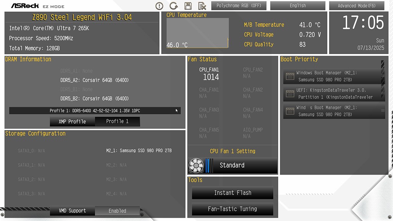Screen dimensions: 393x221
Task: Click the CPU fan icon beside Standard
Action: pos(196,165)
